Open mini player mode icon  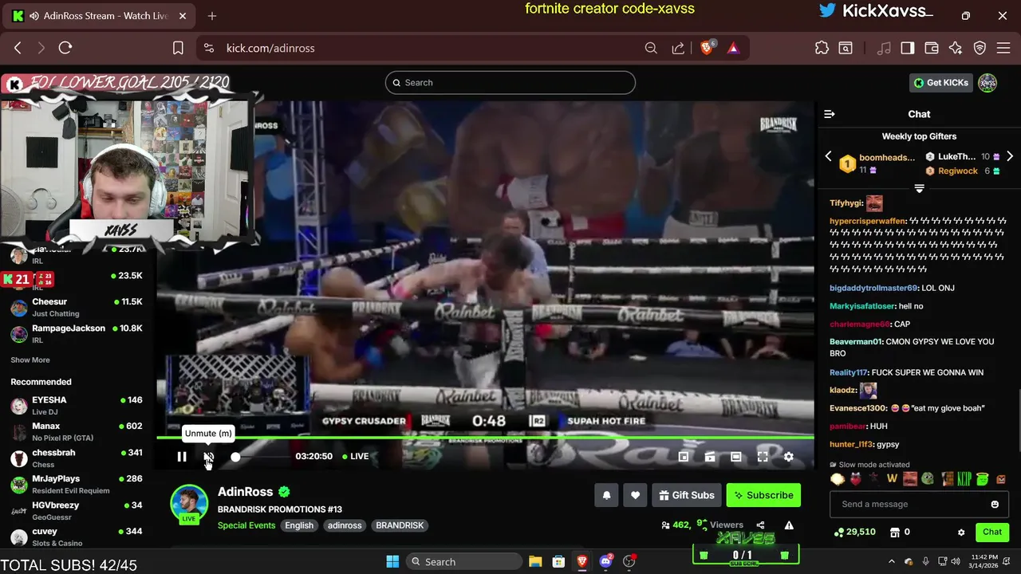(x=684, y=457)
